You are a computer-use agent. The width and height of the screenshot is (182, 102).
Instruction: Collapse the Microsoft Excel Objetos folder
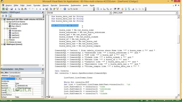5,22
